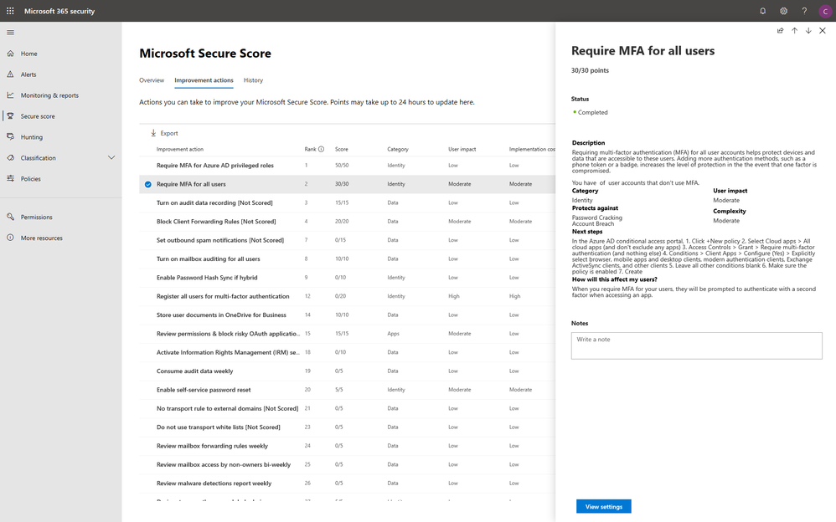This screenshot has width=836, height=522.
Task: Sort by User impact column header
Action: tap(462, 149)
